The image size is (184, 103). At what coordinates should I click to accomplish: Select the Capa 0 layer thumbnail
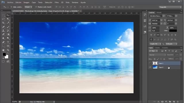coord(155,67)
